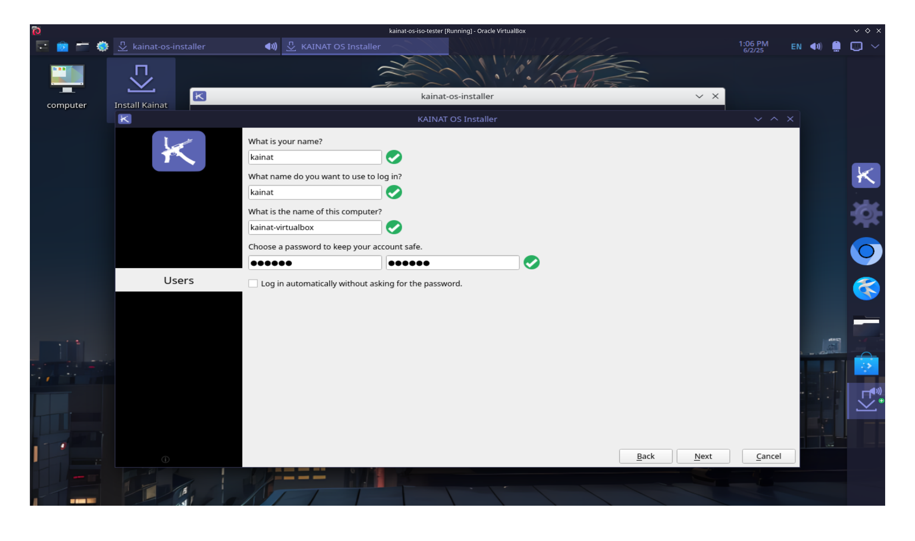Launch the Kainat logo icon in the right dock
This screenshot has width=915, height=541.
pyautogui.click(x=866, y=176)
